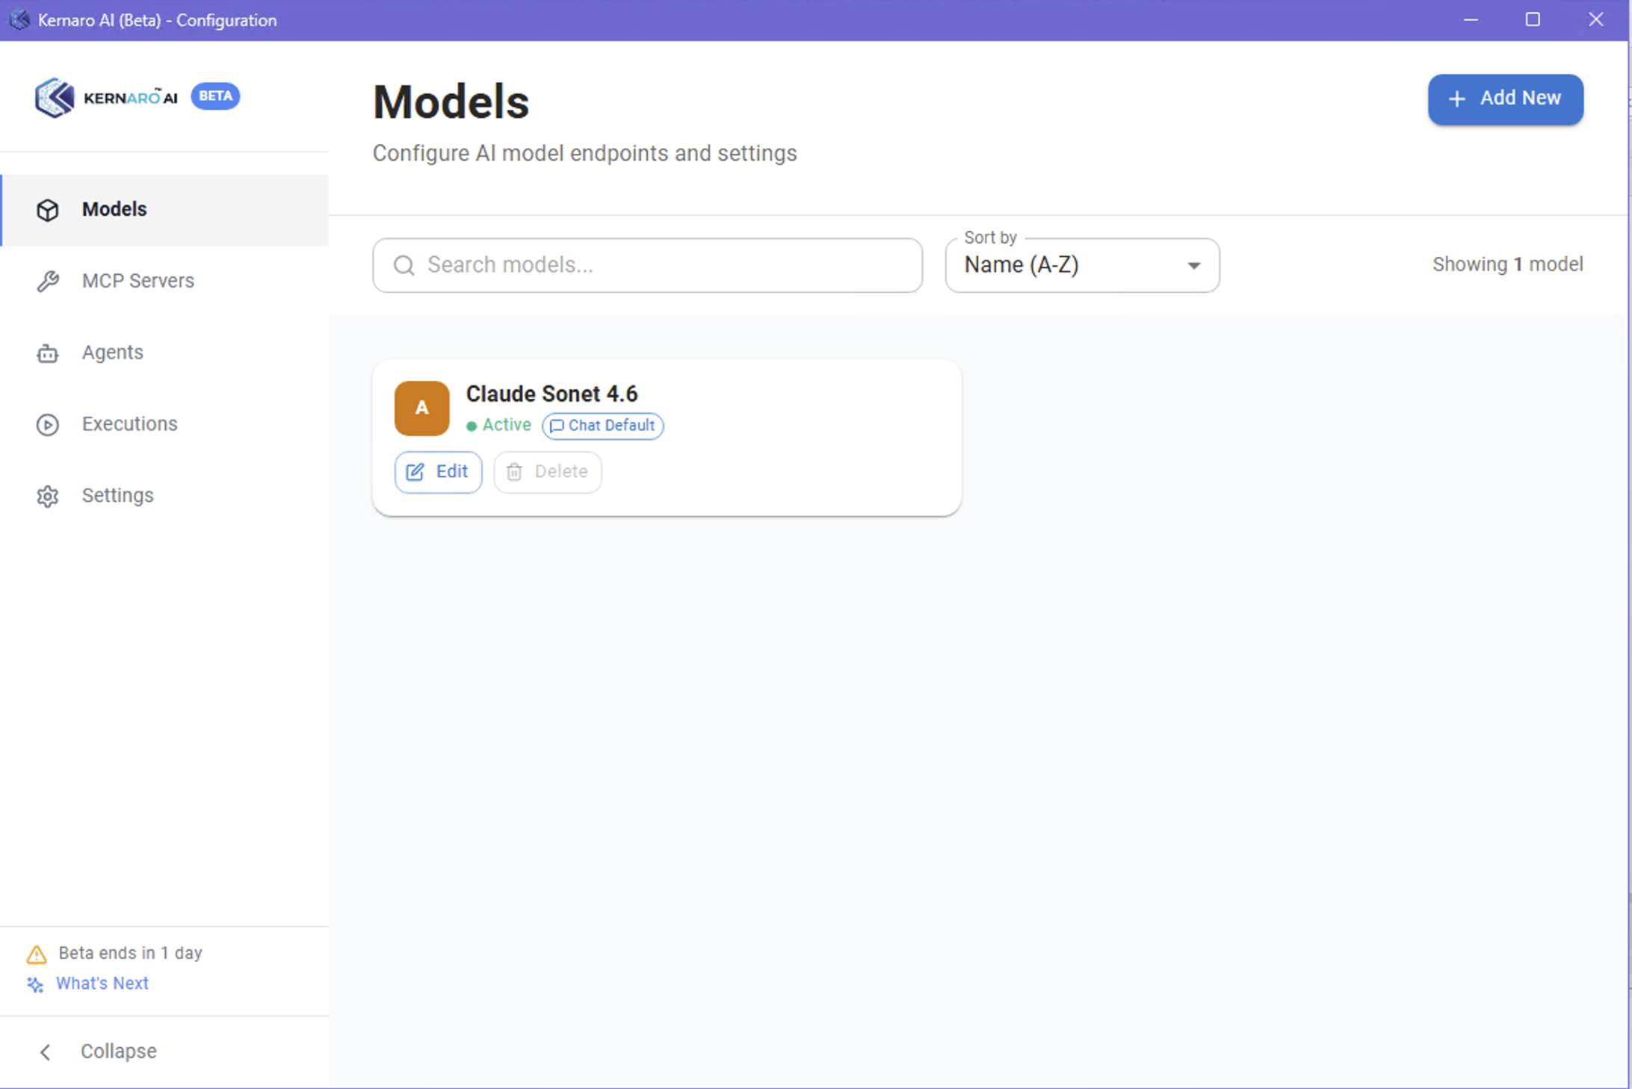Click the Executions play-circle icon
1632x1089 pixels.
(48, 424)
